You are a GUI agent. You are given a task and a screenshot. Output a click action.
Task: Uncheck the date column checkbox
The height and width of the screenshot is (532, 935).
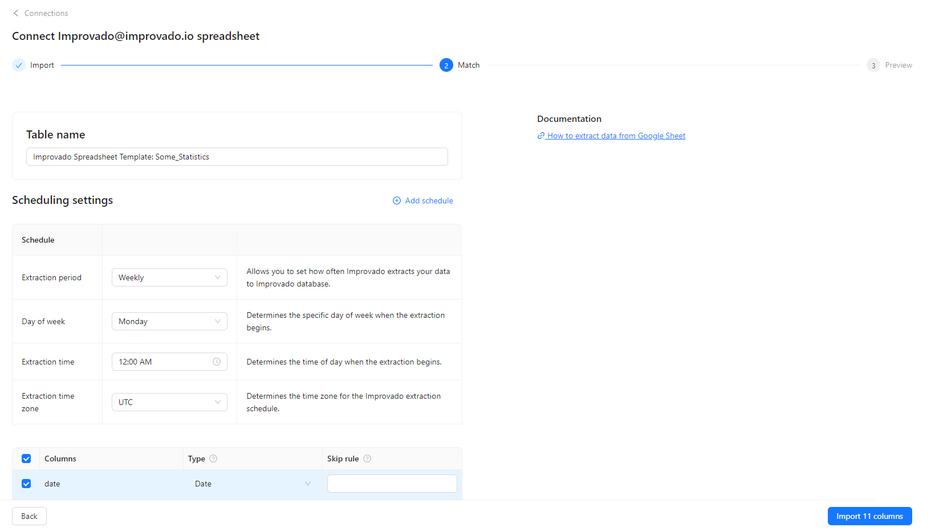(26, 484)
